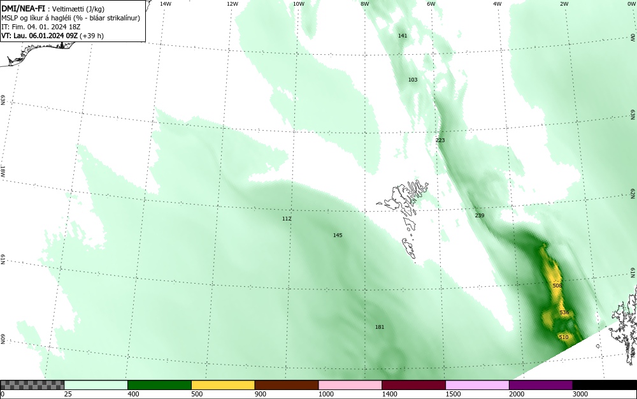Viewport: 637px width, 399px height.
Task: Click the Shetland coastline outline
Action: coord(624,325)
